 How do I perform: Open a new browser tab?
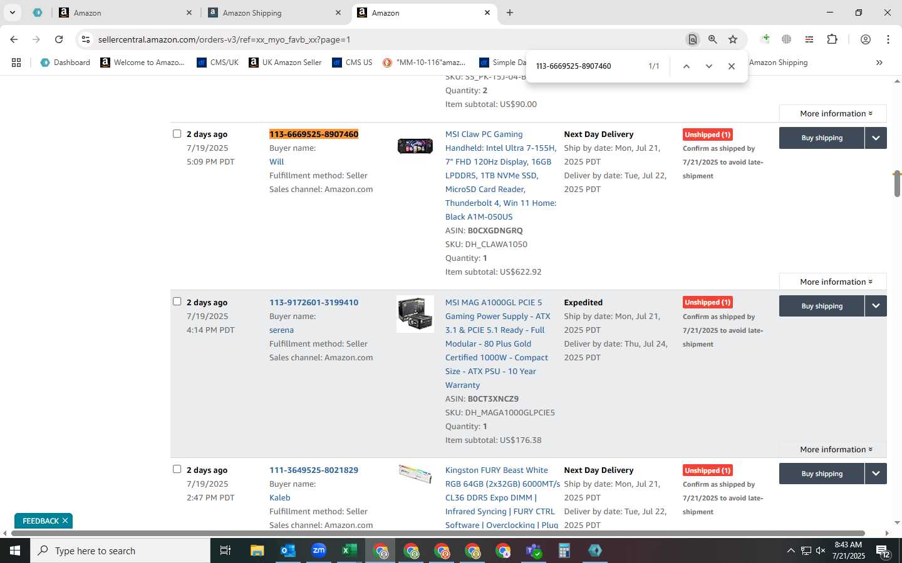(510, 13)
